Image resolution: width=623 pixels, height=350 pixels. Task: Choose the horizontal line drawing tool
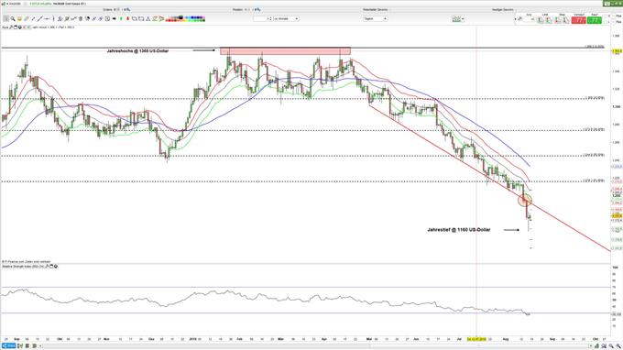[47, 18]
